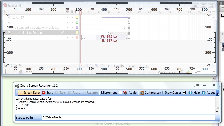
Task: Select the 'No standard designs' layer
Action: coord(41,27)
